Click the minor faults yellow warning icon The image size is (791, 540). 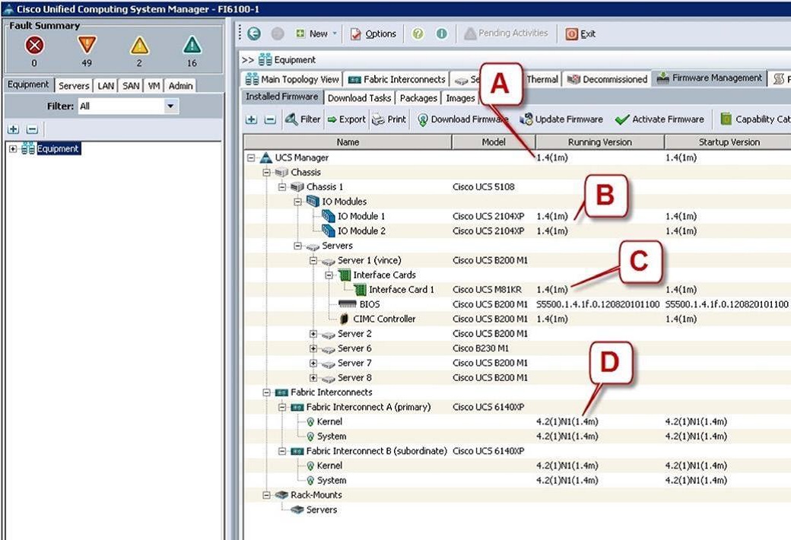139,46
